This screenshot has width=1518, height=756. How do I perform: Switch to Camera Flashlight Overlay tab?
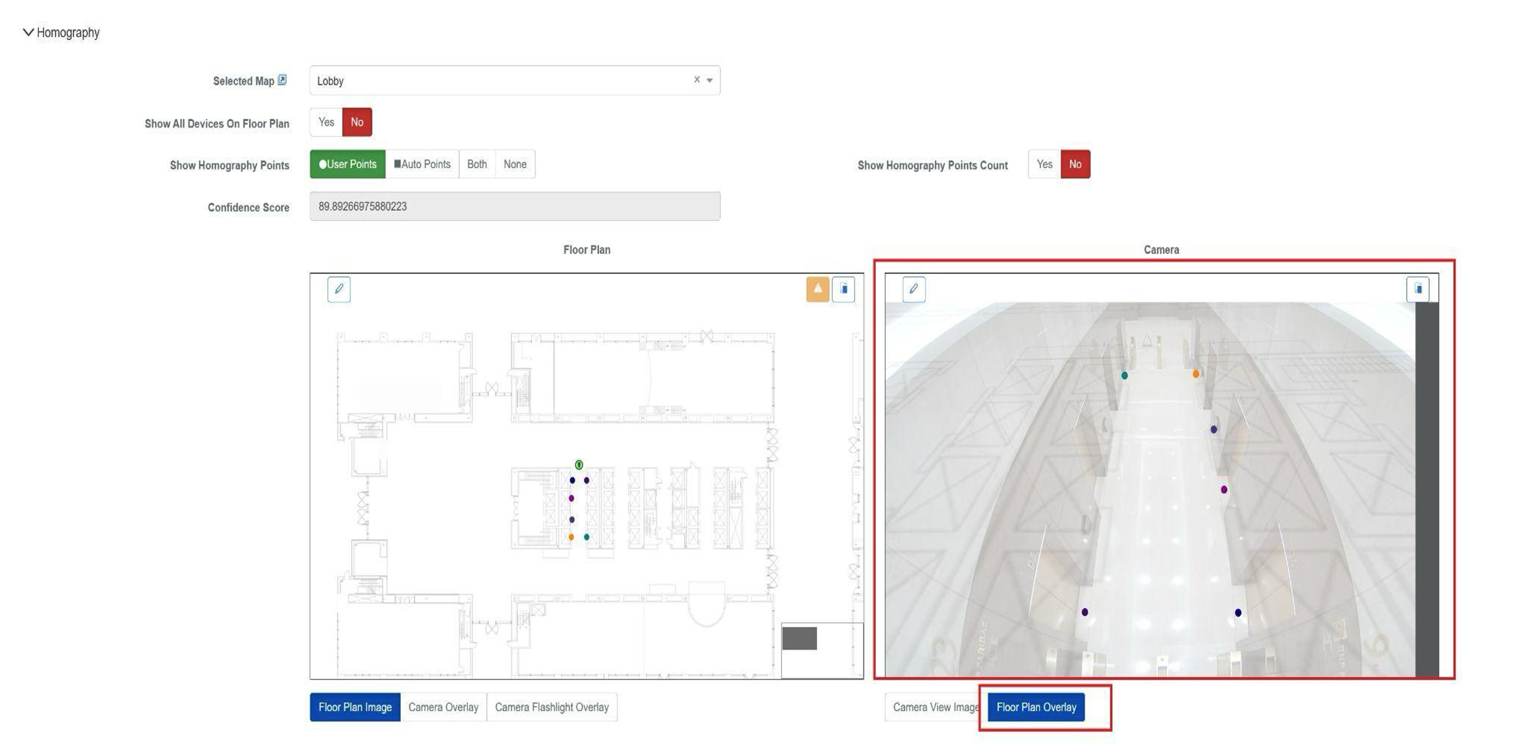[x=551, y=707]
